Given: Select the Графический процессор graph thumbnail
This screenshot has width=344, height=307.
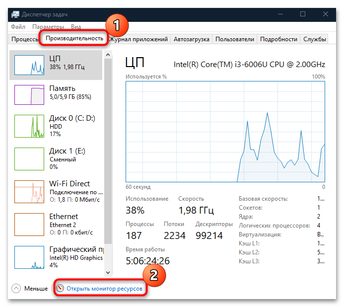Looking at the screenshot, I should [29, 257].
